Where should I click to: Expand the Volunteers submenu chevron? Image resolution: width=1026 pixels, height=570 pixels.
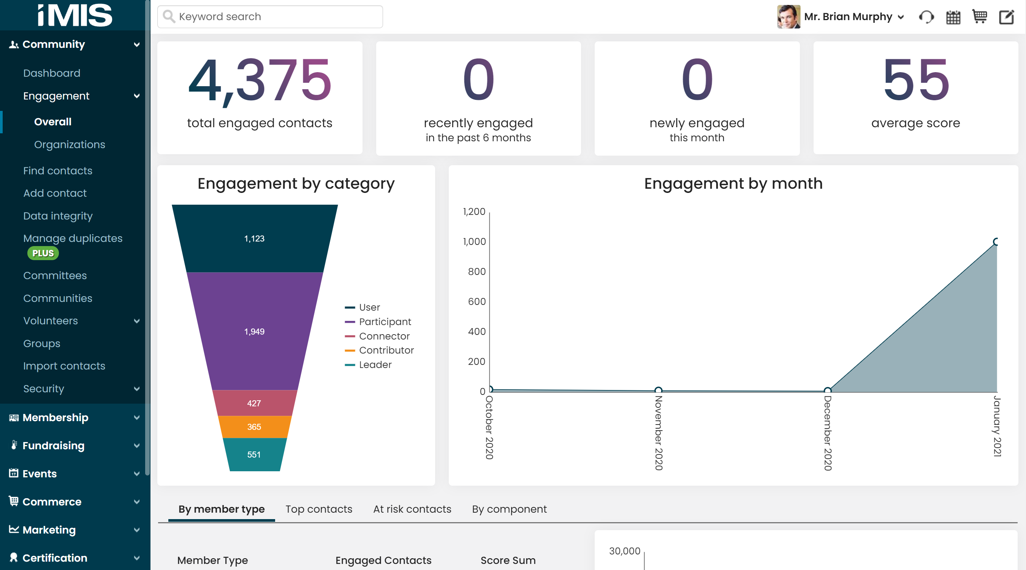137,321
